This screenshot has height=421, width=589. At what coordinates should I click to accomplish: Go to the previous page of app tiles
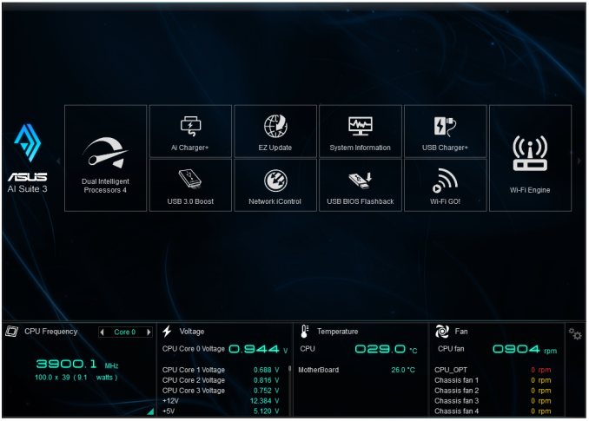coord(58,161)
